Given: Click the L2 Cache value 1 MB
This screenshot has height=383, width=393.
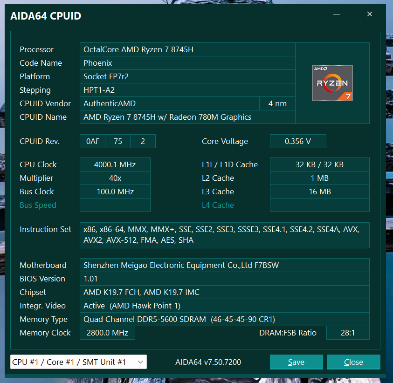Looking at the screenshot, I should pyautogui.click(x=319, y=178).
